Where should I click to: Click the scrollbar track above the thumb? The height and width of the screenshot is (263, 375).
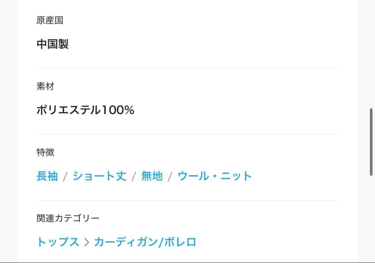pyautogui.click(x=371, y=54)
